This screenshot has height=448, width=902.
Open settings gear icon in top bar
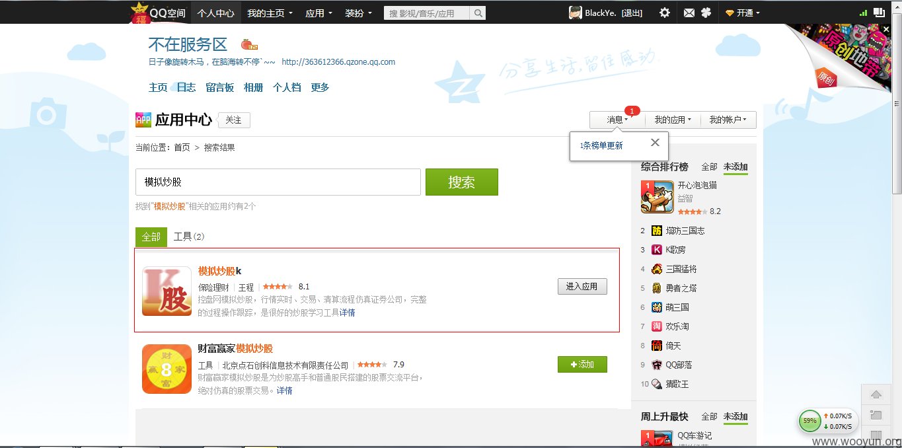pyautogui.click(x=665, y=13)
